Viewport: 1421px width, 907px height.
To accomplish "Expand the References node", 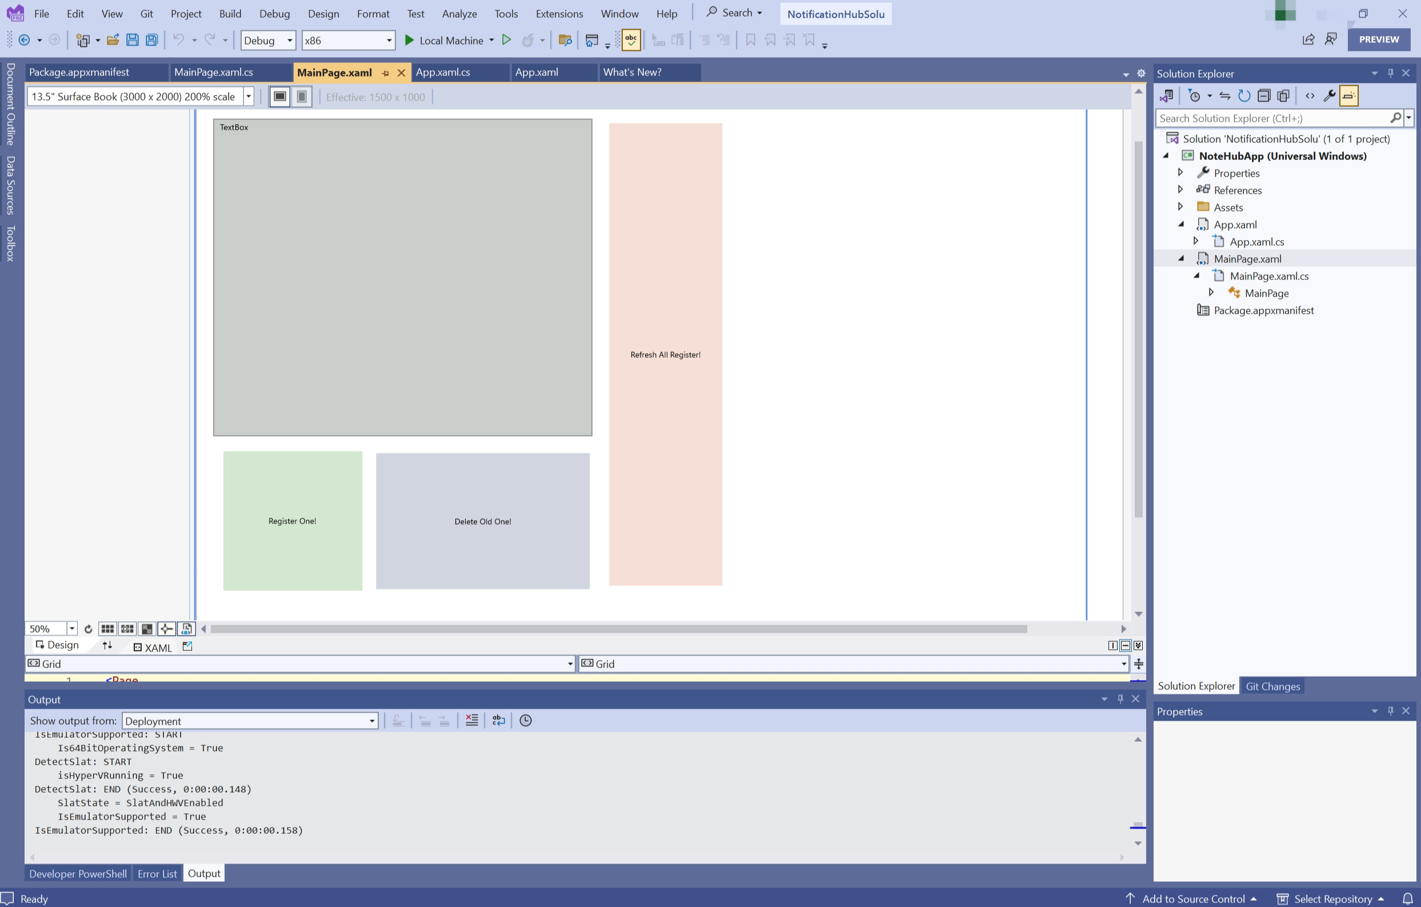I will coord(1180,189).
